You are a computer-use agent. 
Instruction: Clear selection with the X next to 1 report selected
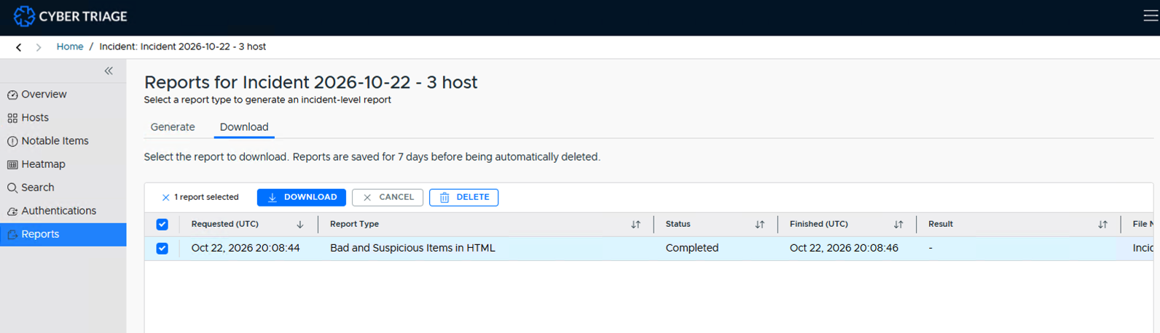pos(165,198)
